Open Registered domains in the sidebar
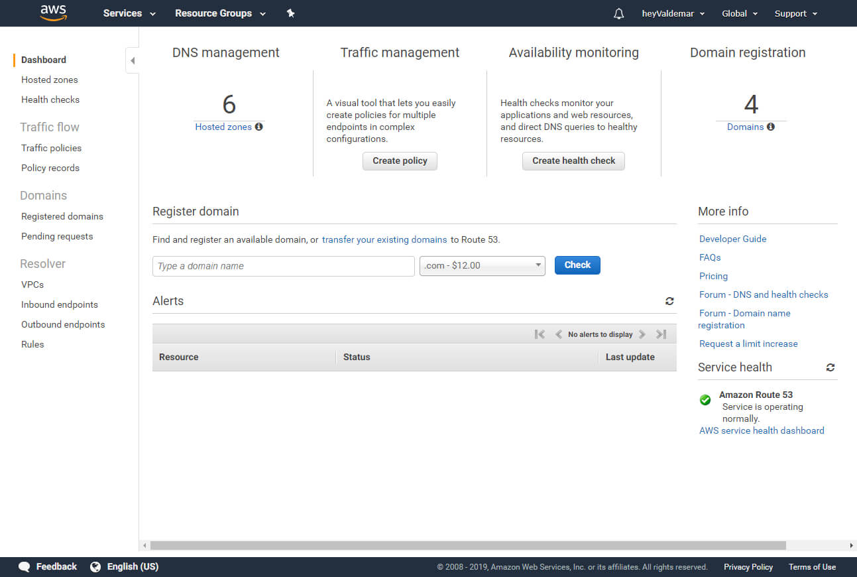857x577 pixels. pyautogui.click(x=62, y=216)
